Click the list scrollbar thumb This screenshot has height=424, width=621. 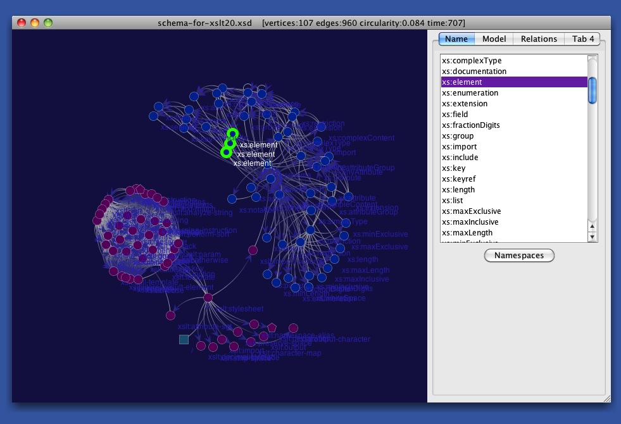point(592,90)
